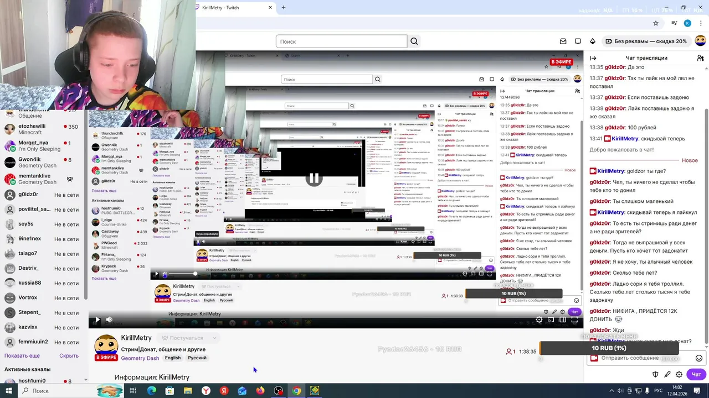Screen dimensions: 709x398
Task: Toggle theatre mode on the player
Action: (x=563, y=320)
